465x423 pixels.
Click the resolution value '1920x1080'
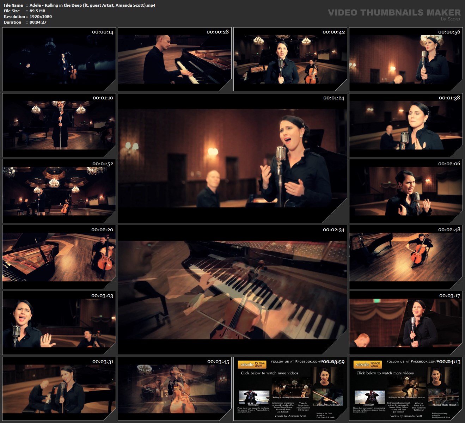tap(41, 17)
